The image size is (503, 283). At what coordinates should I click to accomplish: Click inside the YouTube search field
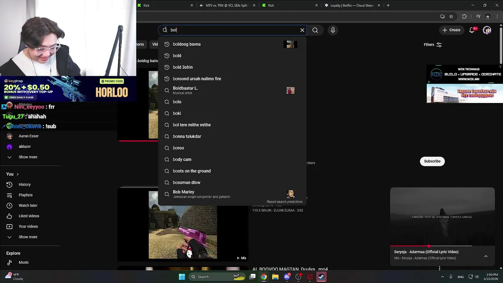(232, 30)
